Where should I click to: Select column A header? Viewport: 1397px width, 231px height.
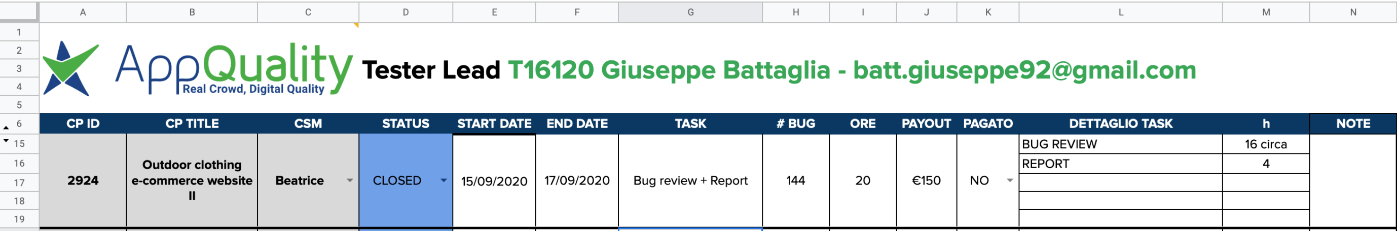pyautogui.click(x=83, y=12)
